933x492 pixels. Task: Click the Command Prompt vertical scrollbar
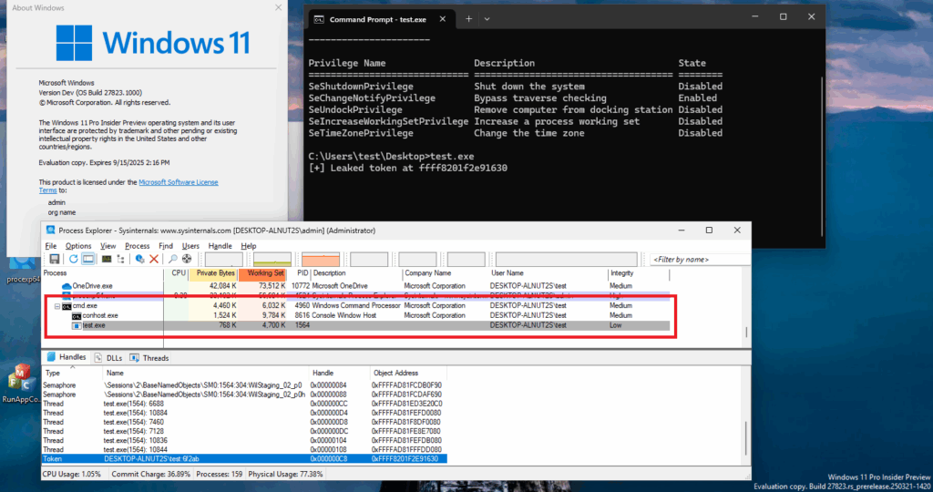(x=822, y=156)
